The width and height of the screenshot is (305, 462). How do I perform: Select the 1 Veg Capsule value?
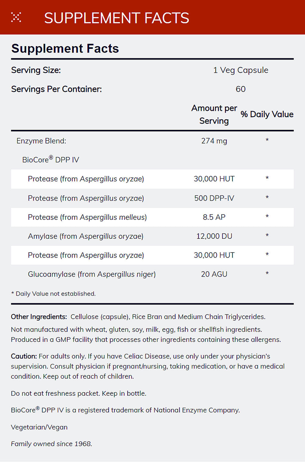[241, 70]
